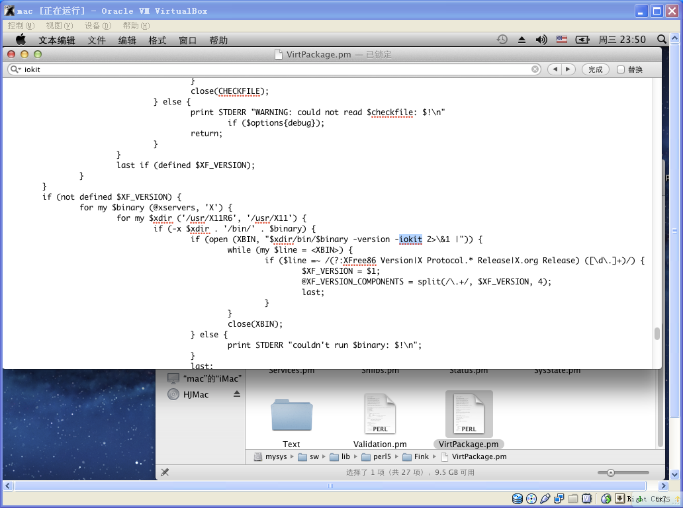Open the search options magnifier dropdown
The height and width of the screenshot is (508, 683).
(x=15, y=69)
